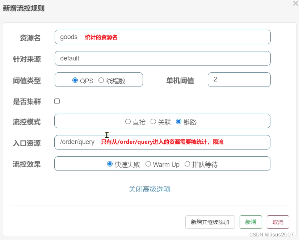The height and width of the screenshot is (240, 299).
Task: Click the 新增 confirm button
Action: [x=250, y=222]
